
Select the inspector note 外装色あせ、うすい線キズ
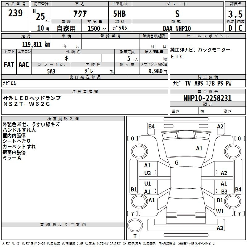pyautogui.click(x=31, y=124)
